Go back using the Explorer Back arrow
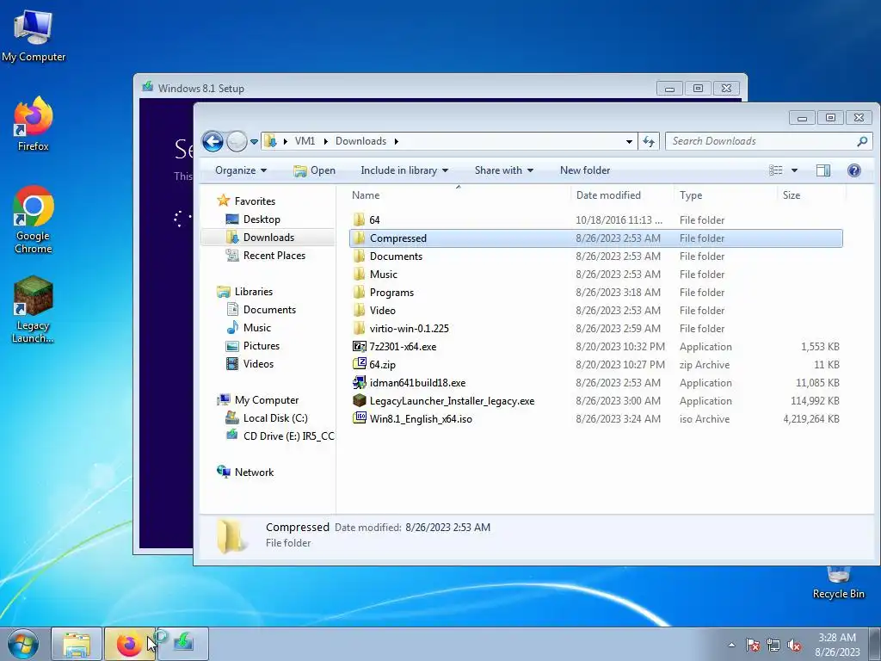This screenshot has width=881, height=661. [213, 141]
